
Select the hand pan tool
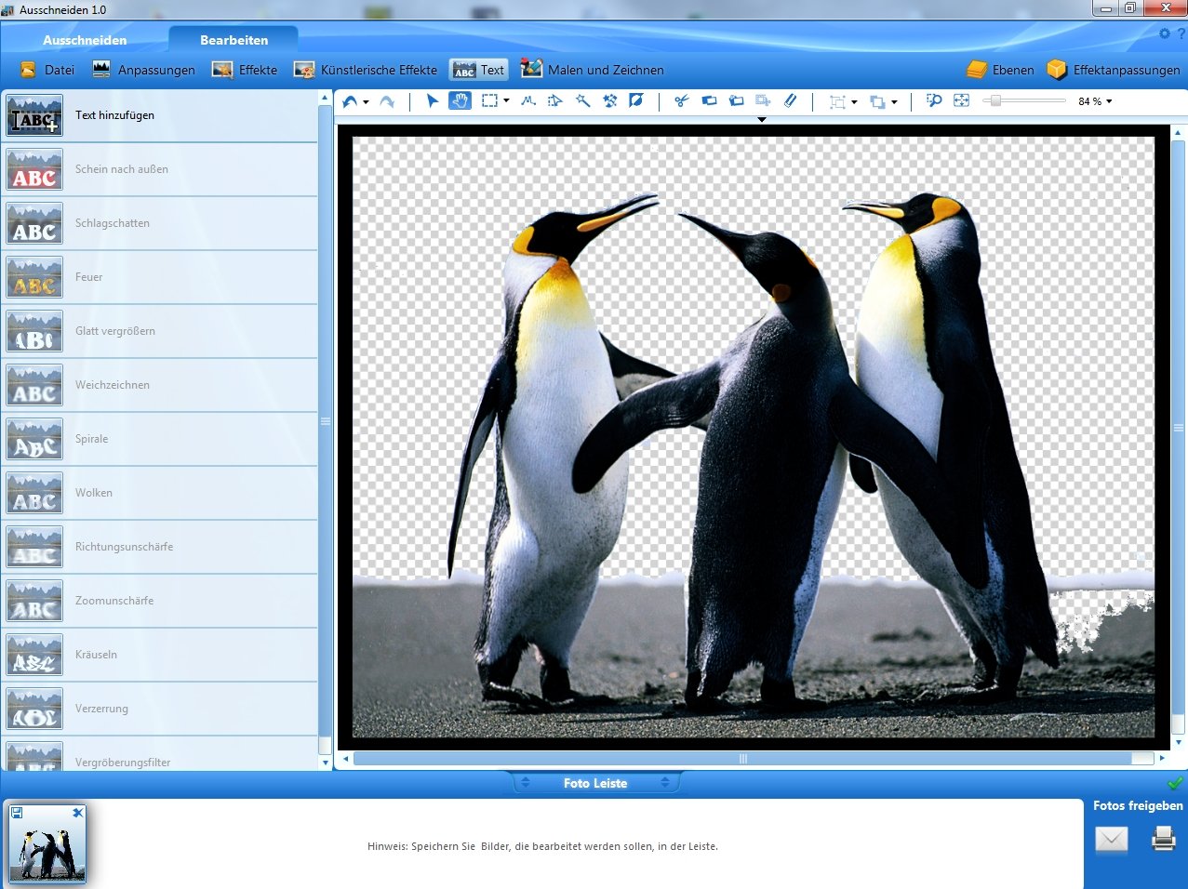pos(460,100)
